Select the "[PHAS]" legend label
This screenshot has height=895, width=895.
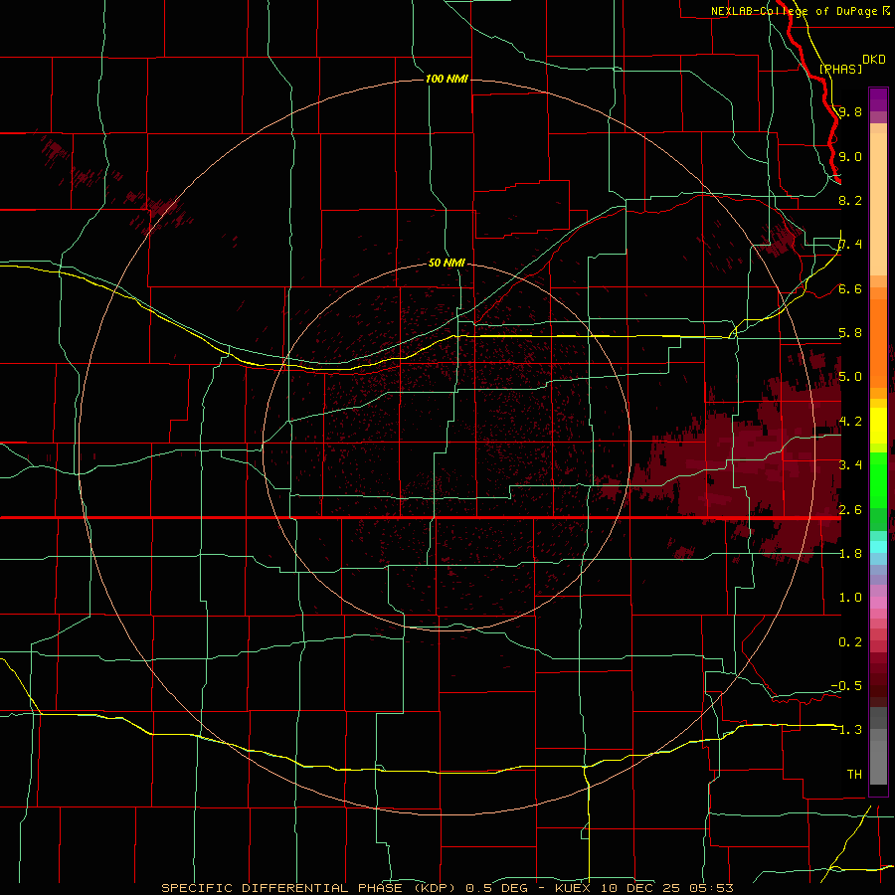click(840, 69)
